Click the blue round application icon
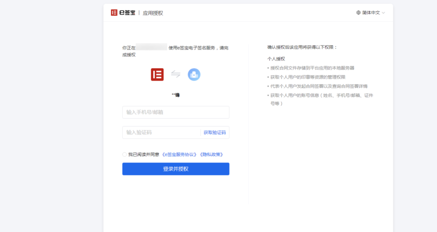Viewport: 437px width, 232px height. tap(194, 75)
